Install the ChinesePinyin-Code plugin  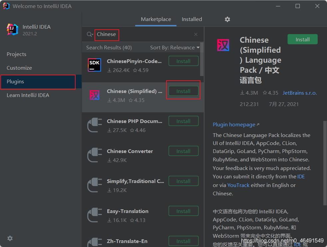pos(183,61)
